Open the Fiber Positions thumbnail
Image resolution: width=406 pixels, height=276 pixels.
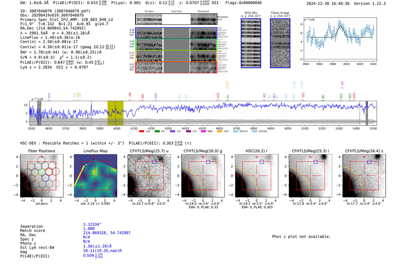(42, 176)
